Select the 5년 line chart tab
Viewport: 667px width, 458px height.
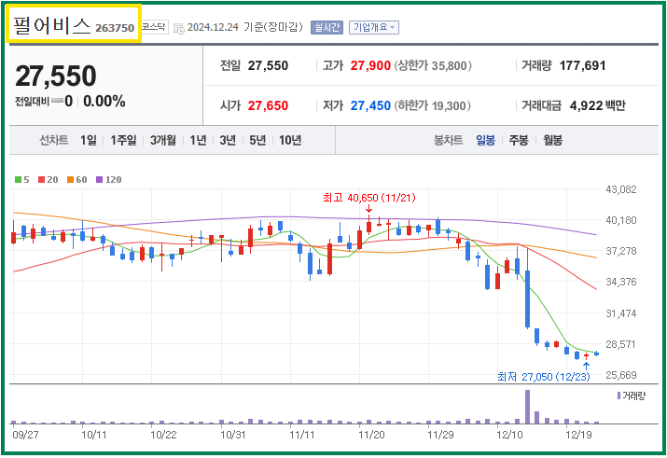tap(257, 140)
